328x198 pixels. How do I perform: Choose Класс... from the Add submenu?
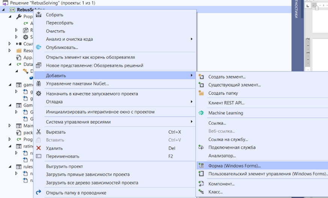pyautogui.click(x=215, y=192)
